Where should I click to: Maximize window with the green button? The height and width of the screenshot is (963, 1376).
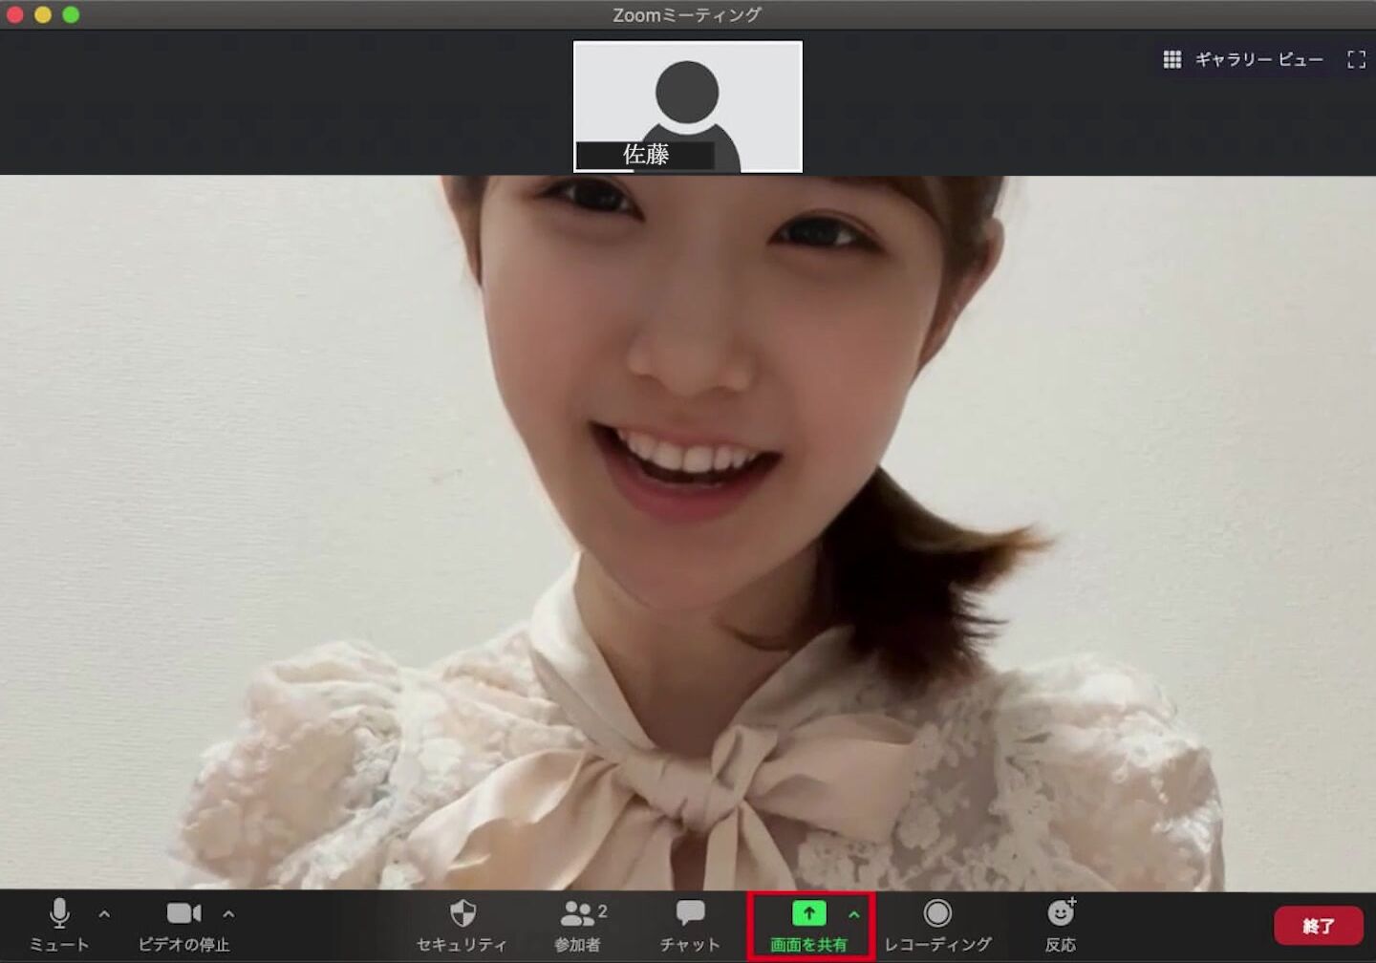tap(71, 14)
